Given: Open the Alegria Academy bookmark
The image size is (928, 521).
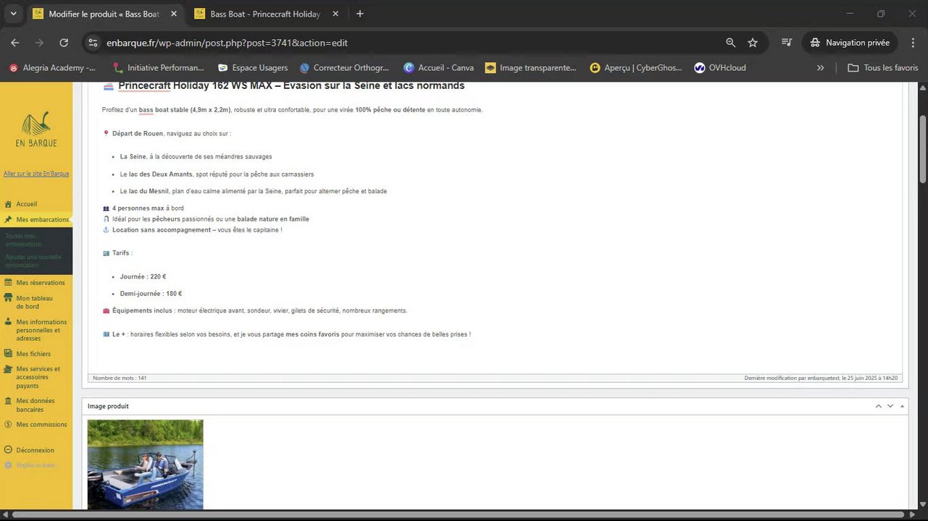Looking at the screenshot, I should (52, 68).
